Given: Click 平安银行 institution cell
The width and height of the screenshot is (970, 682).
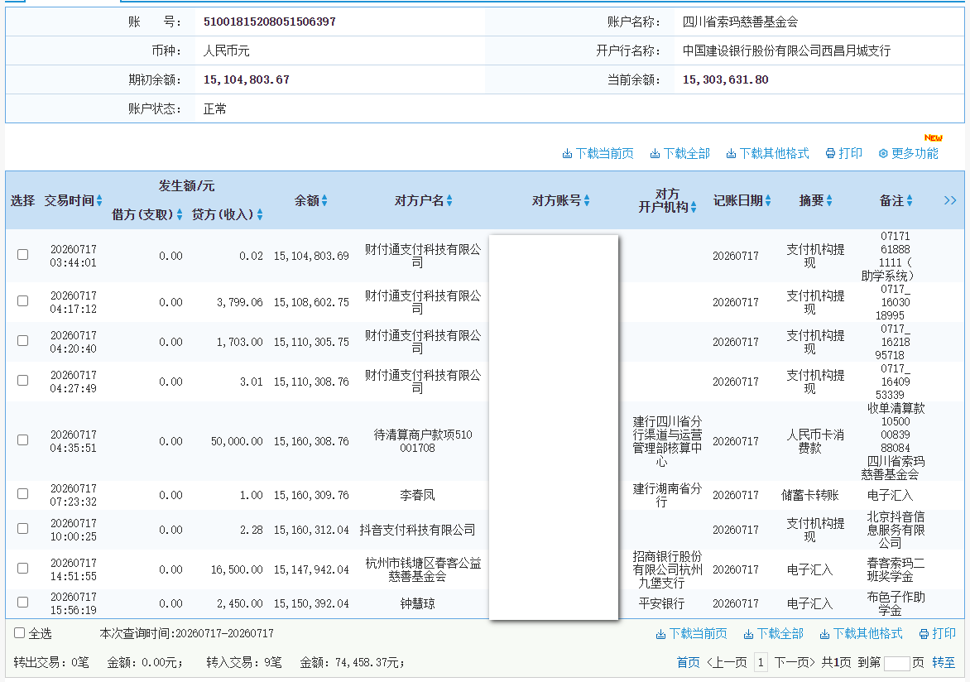Looking at the screenshot, I should pos(661,603).
